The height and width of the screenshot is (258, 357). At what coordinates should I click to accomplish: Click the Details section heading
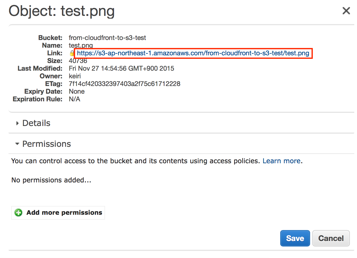coord(36,123)
